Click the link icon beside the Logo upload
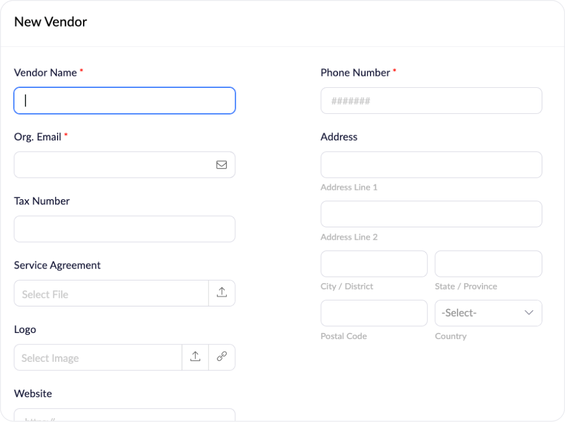565x422 pixels. coord(222,357)
